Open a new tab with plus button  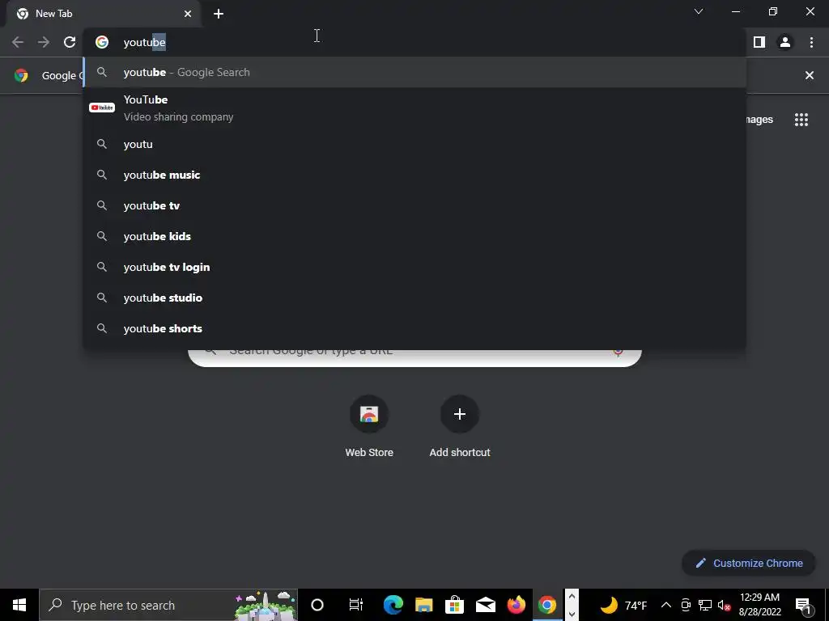(x=219, y=14)
